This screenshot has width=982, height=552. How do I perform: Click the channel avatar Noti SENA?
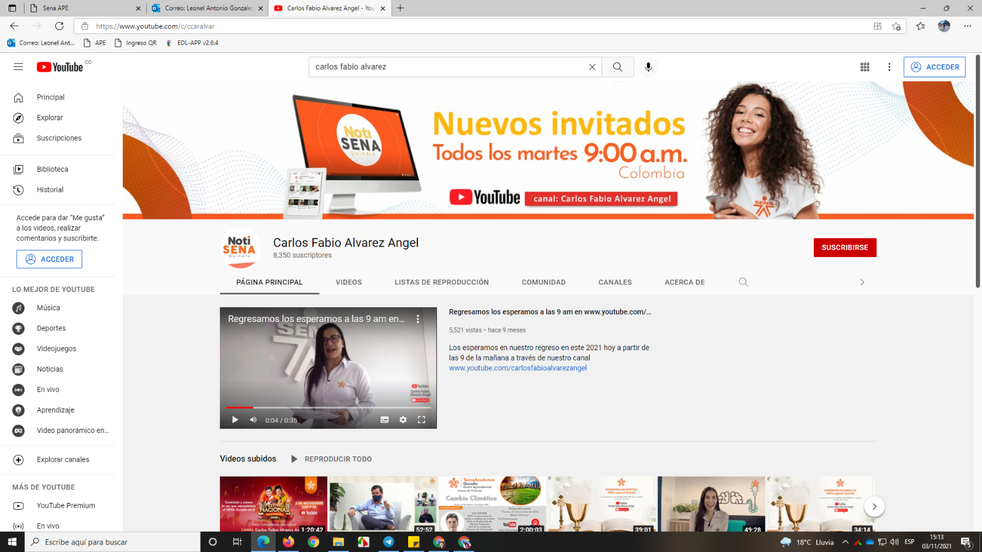[240, 249]
